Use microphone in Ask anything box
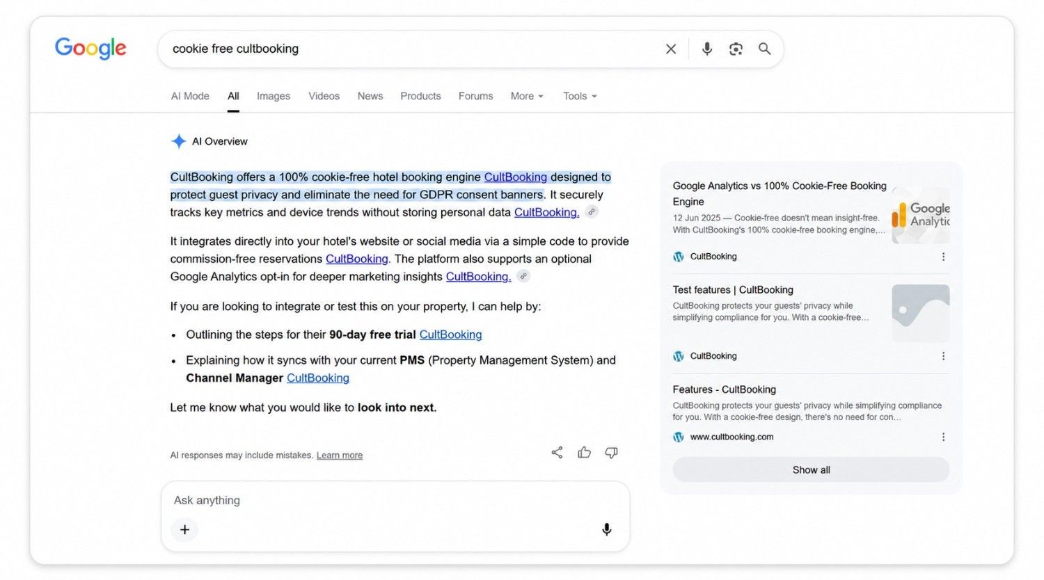This screenshot has height=580, width=1044. click(607, 530)
